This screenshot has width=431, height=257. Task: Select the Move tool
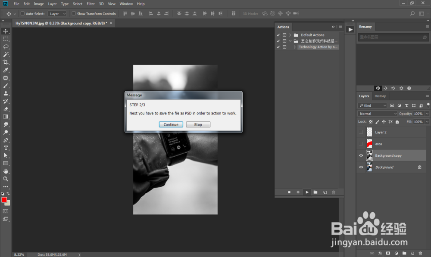6,31
